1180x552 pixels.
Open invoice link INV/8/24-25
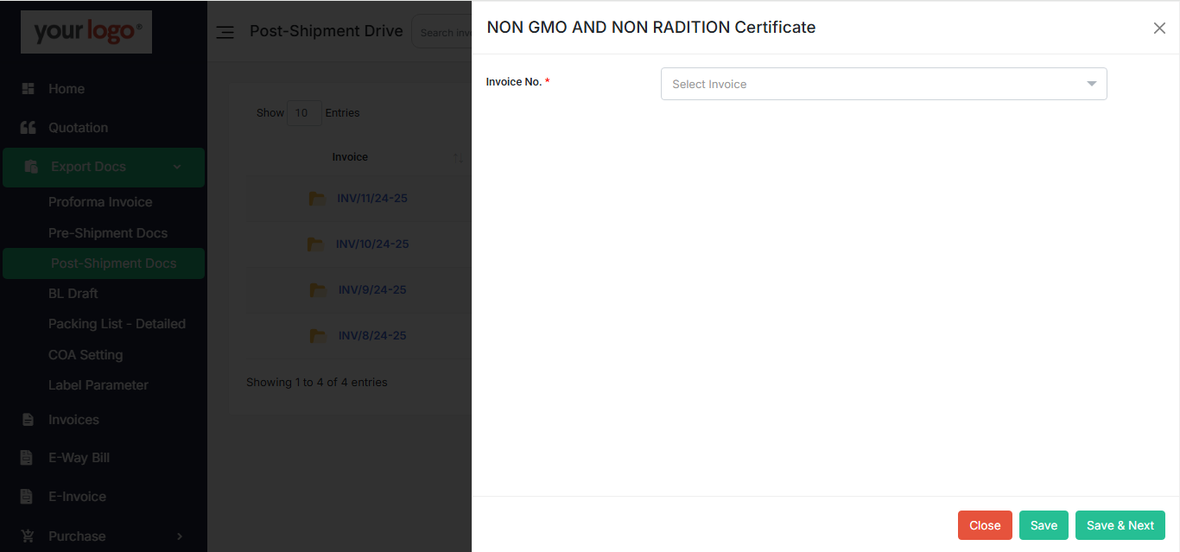click(x=372, y=336)
